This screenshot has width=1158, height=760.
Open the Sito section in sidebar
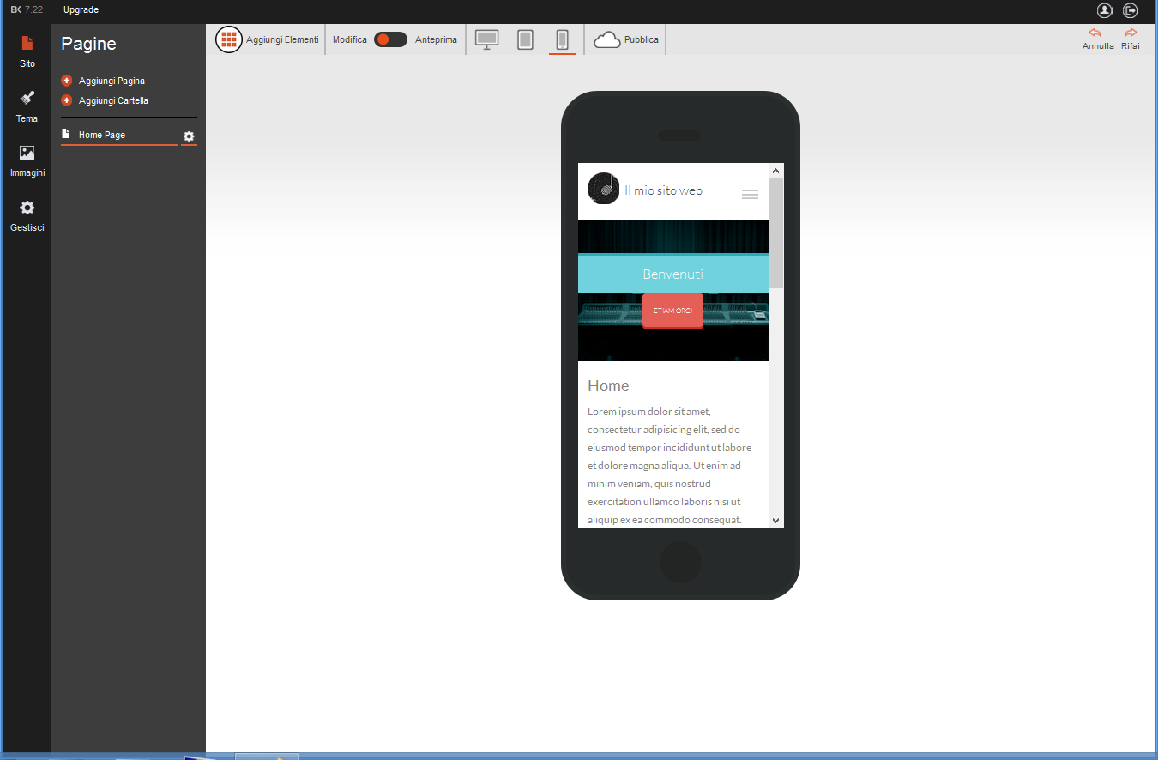point(27,51)
